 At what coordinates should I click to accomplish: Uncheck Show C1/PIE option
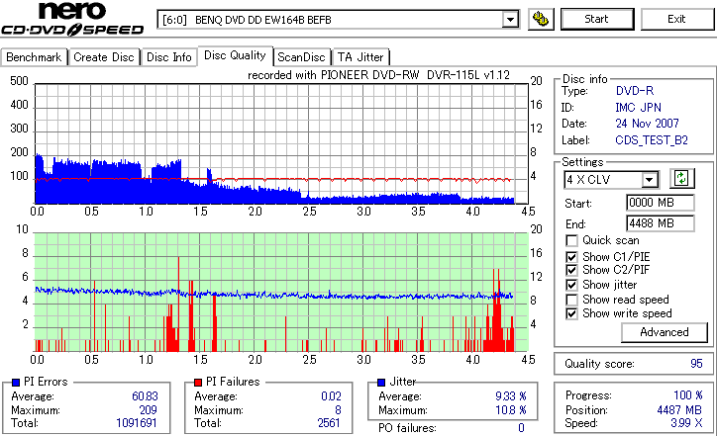[571, 257]
